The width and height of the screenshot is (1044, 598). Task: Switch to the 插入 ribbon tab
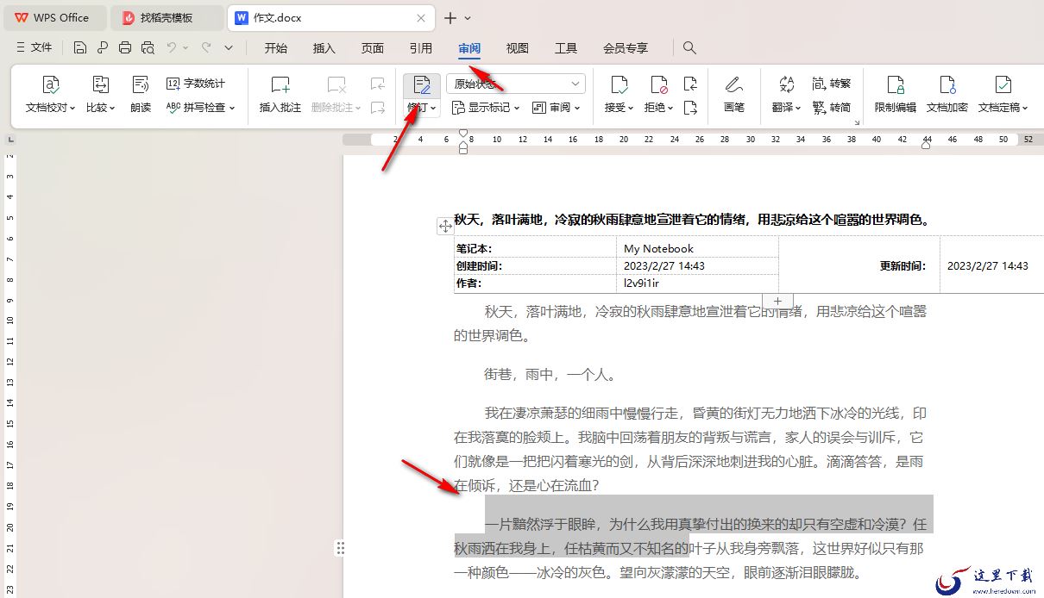324,48
